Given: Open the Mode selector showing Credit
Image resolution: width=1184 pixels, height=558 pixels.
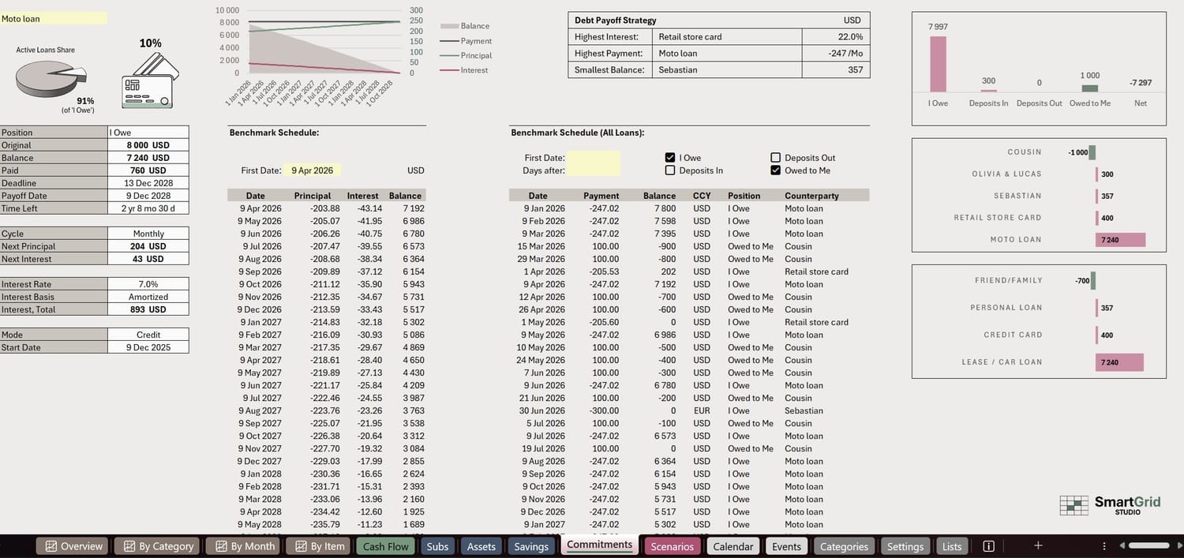Looking at the screenshot, I should [149, 335].
